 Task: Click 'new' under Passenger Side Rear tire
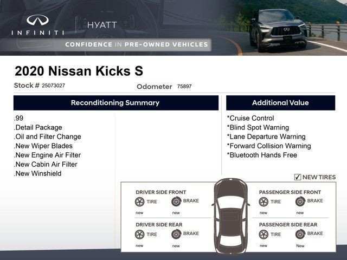click(x=264, y=245)
